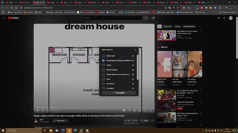Click the search magnifier button
The height and width of the screenshot is (133, 238).
146,18
